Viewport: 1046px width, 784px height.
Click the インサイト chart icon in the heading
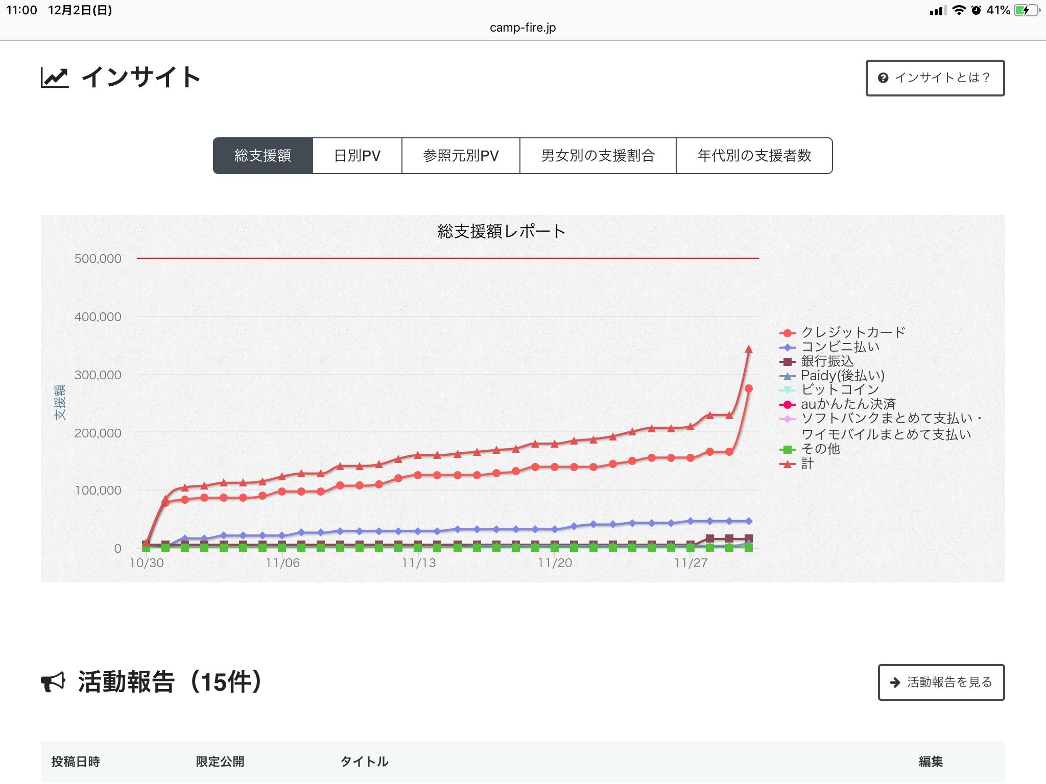[x=55, y=78]
